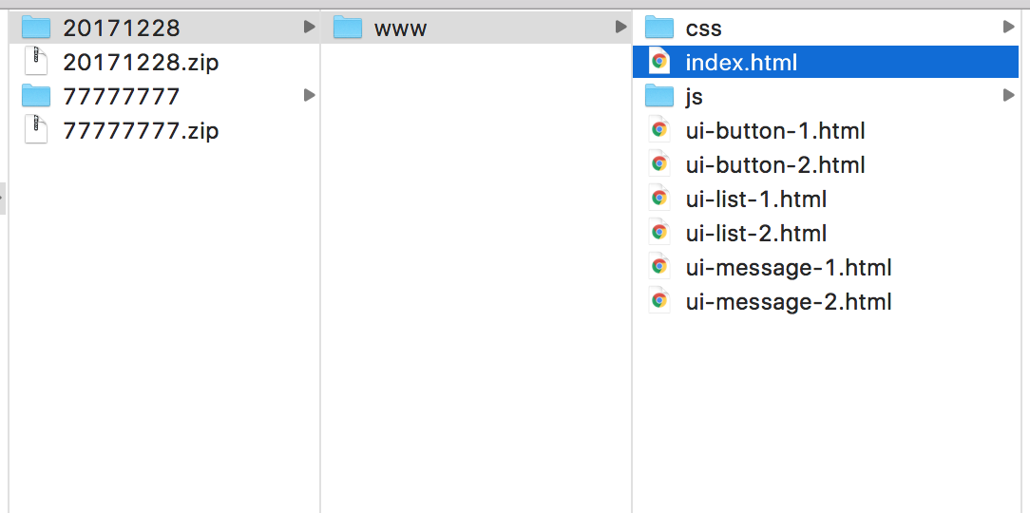The width and height of the screenshot is (1030, 513).
Task: Expand the 77777777 folder disclosure arrow
Action: point(309,96)
